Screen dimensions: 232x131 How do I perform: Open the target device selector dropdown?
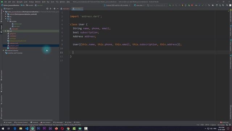117,5
